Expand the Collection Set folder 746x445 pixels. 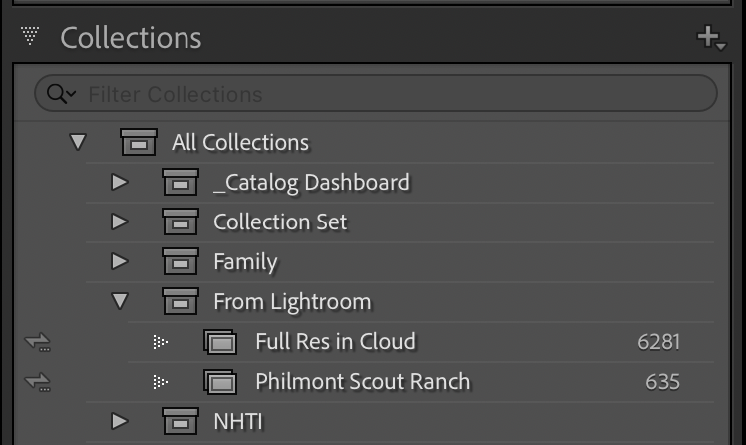pos(120,222)
